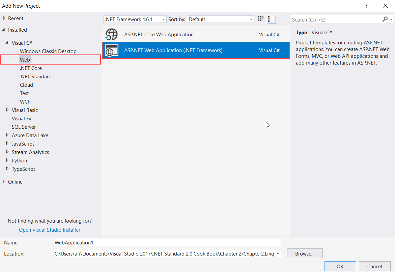Expand the Online section

4,182
